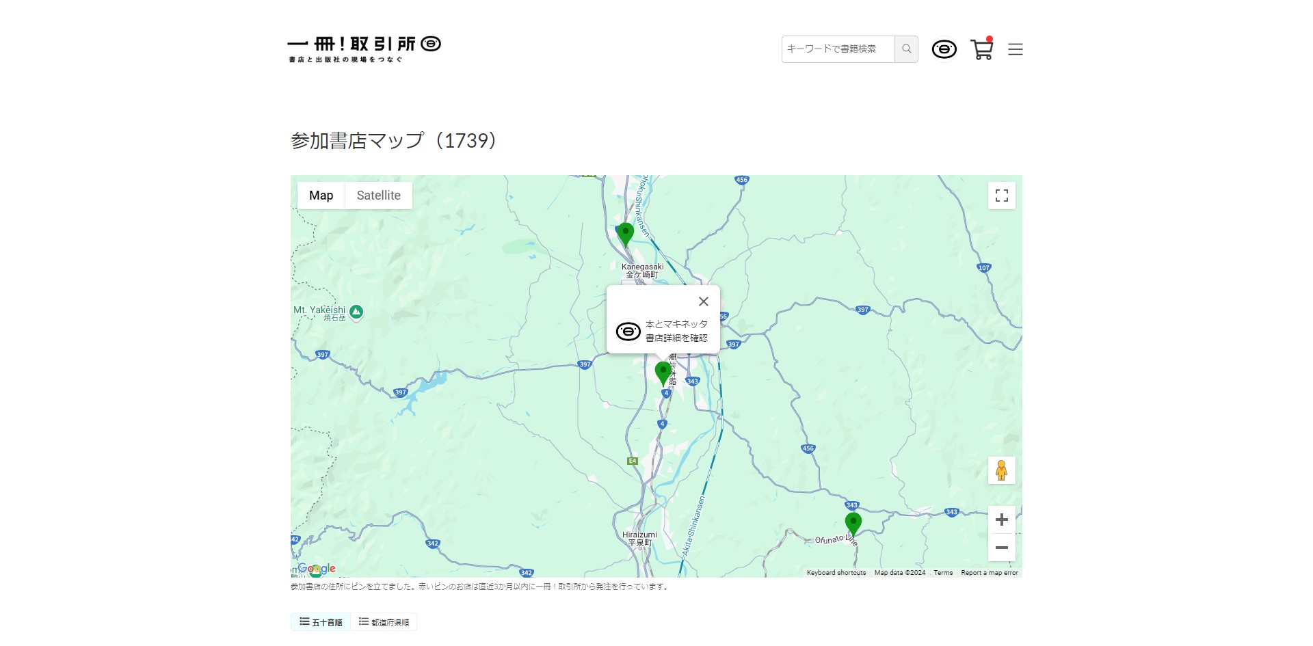Sort list by 五十音順

[x=321, y=622]
